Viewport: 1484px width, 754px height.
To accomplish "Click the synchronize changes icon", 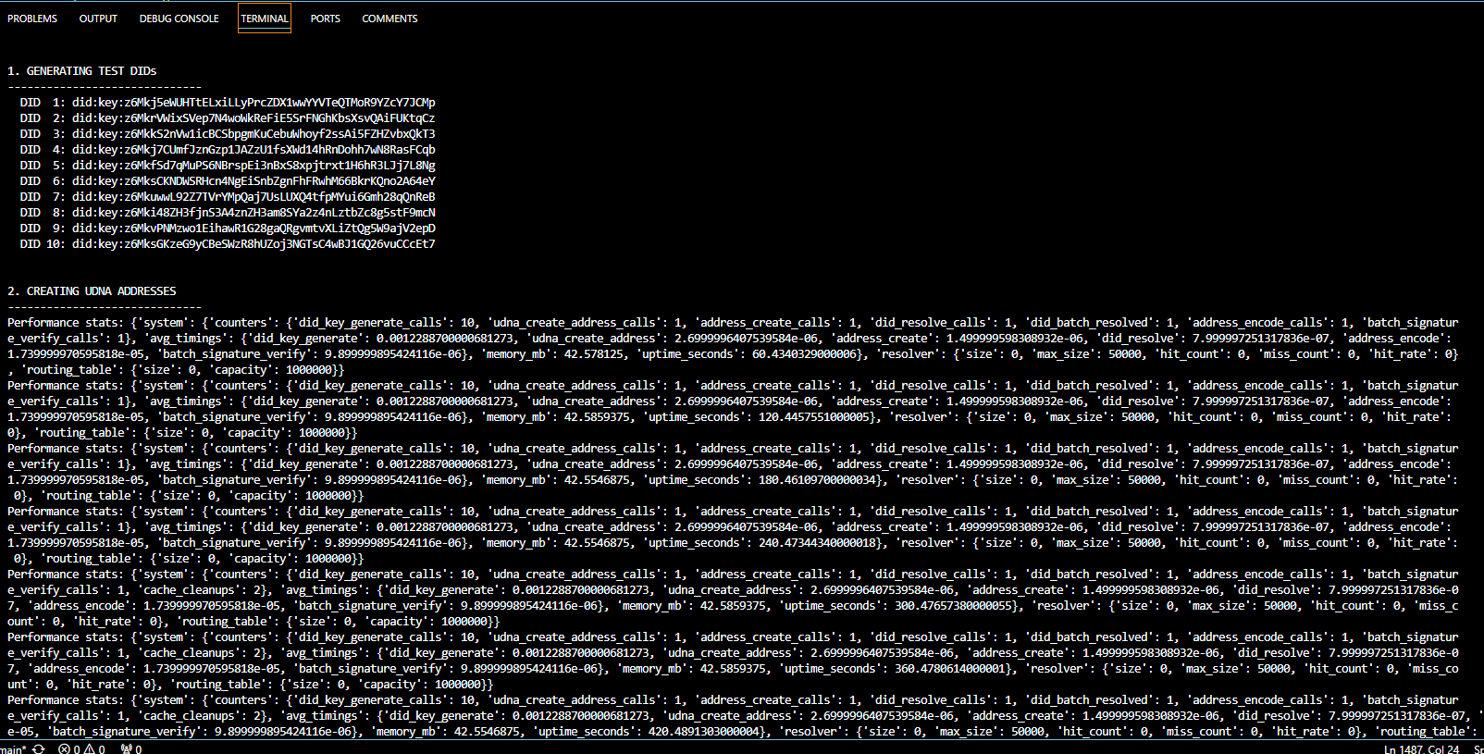I will pos(39,749).
